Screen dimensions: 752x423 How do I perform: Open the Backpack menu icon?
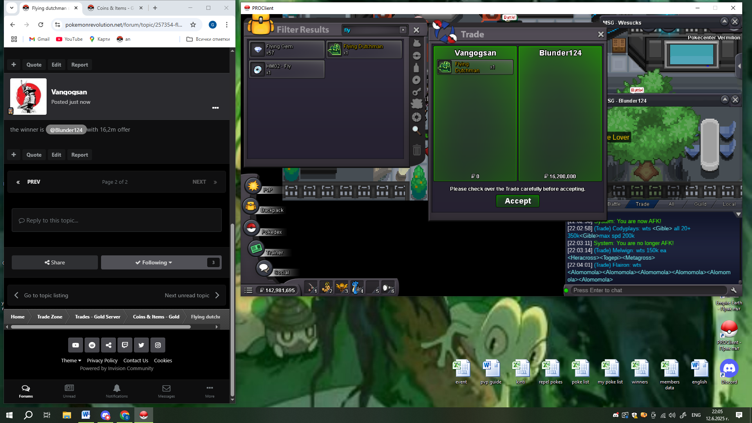coord(251,206)
